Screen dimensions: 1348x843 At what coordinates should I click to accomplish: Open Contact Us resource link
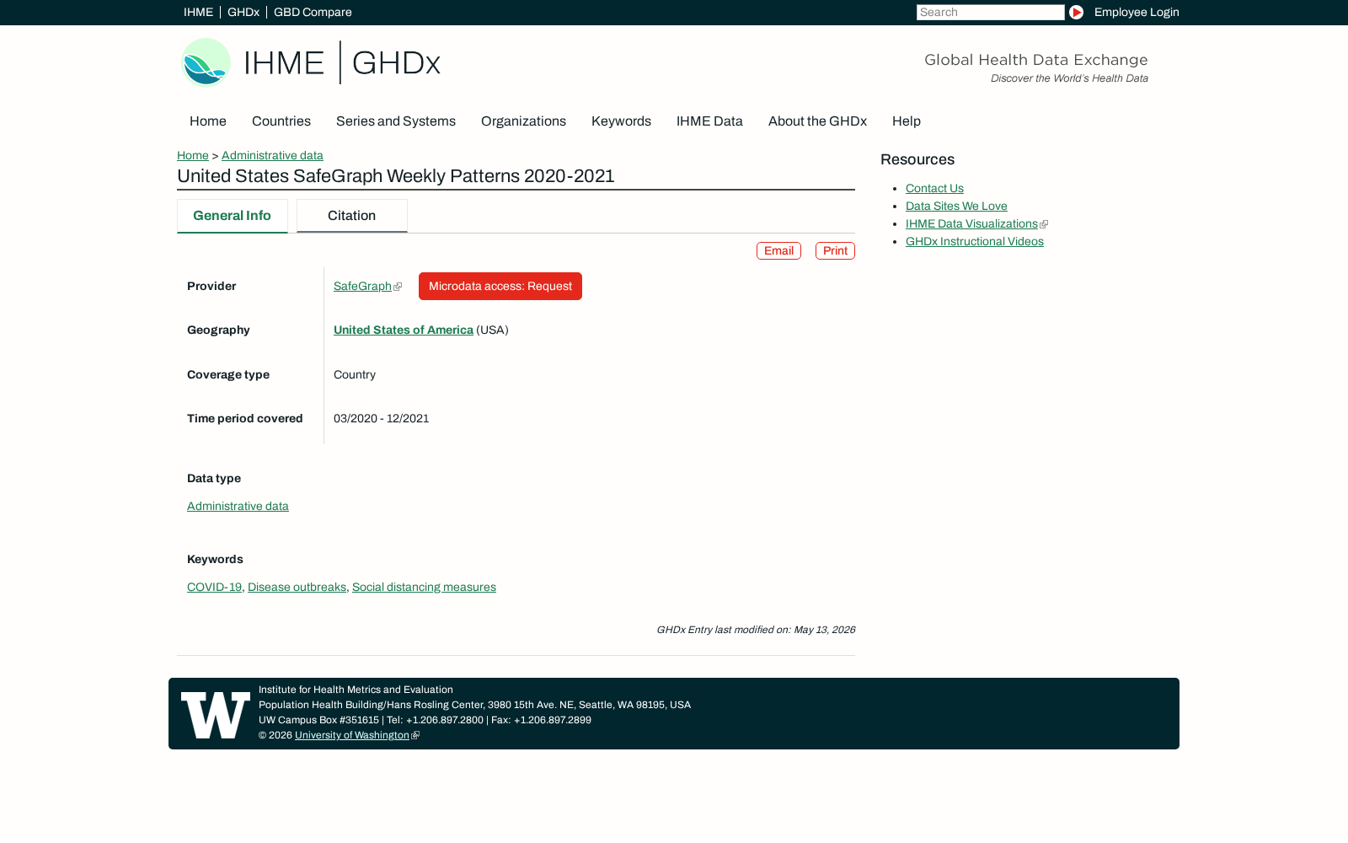tap(934, 189)
